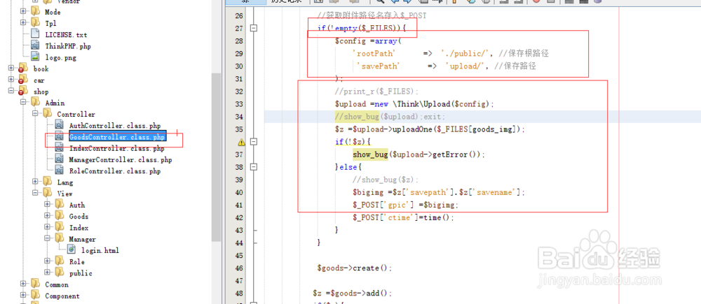This screenshot has height=304, width=701.
Task: Expand the book project node
Action: [11, 68]
